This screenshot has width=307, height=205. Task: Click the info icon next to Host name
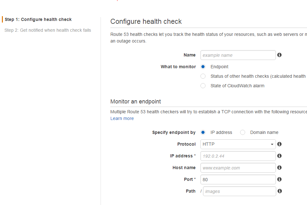[279, 168]
